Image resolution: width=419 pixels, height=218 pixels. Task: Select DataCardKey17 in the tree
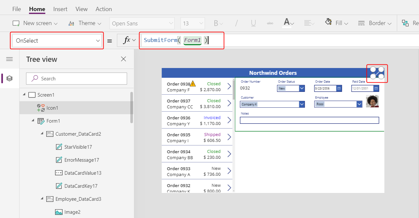pyautogui.click(x=81, y=186)
